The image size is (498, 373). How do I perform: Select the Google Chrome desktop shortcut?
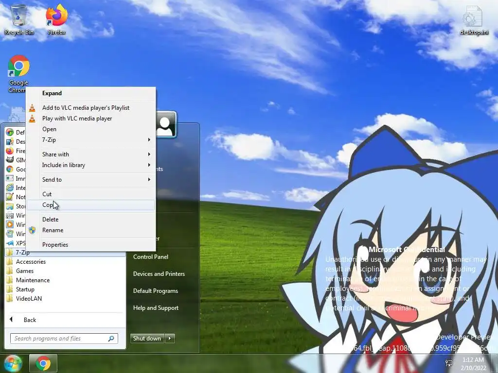18,74
